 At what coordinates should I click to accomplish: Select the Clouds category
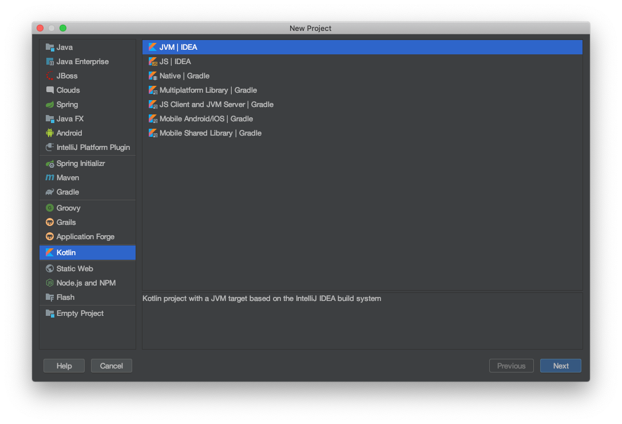point(88,90)
